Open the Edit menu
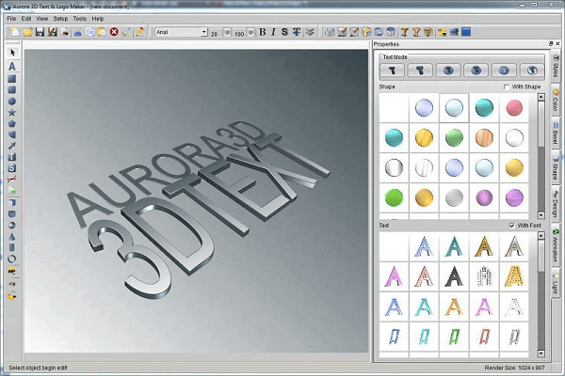 pos(26,19)
